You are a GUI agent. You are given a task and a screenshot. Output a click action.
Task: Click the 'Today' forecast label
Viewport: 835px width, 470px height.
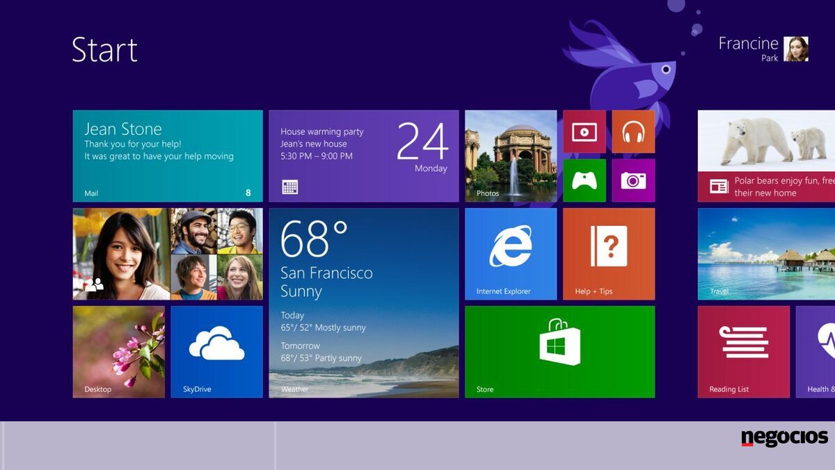292,315
